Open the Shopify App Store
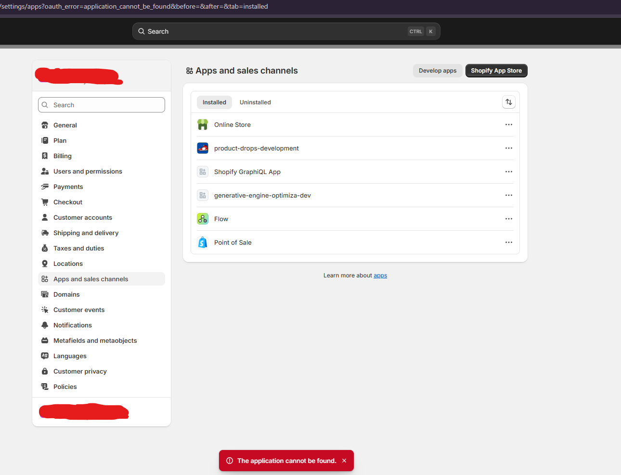The height and width of the screenshot is (475, 621). pyautogui.click(x=496, y=71)
